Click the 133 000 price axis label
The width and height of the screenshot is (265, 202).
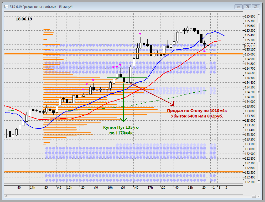(x=250, y=149)
